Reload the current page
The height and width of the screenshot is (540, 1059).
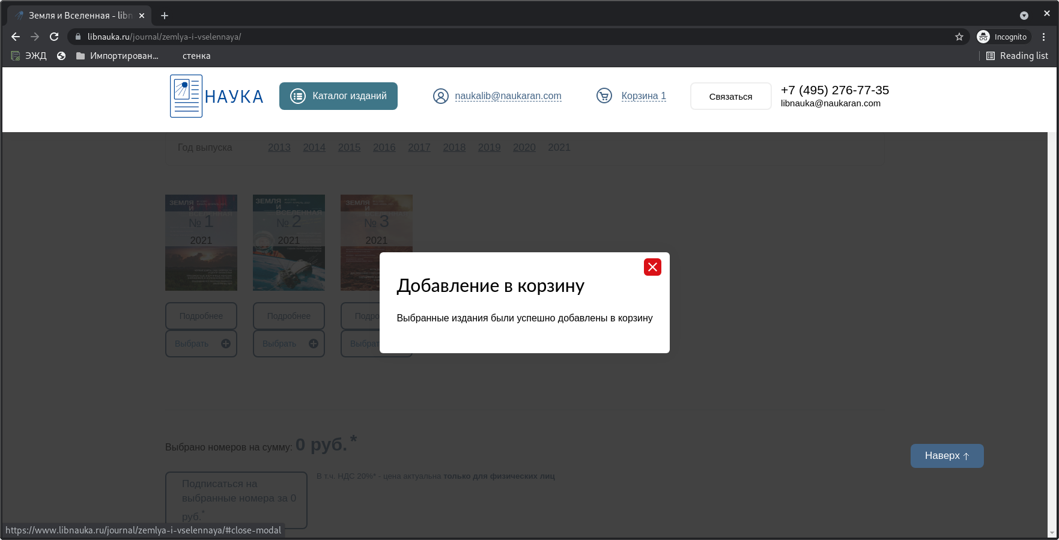tap(54, 37)
